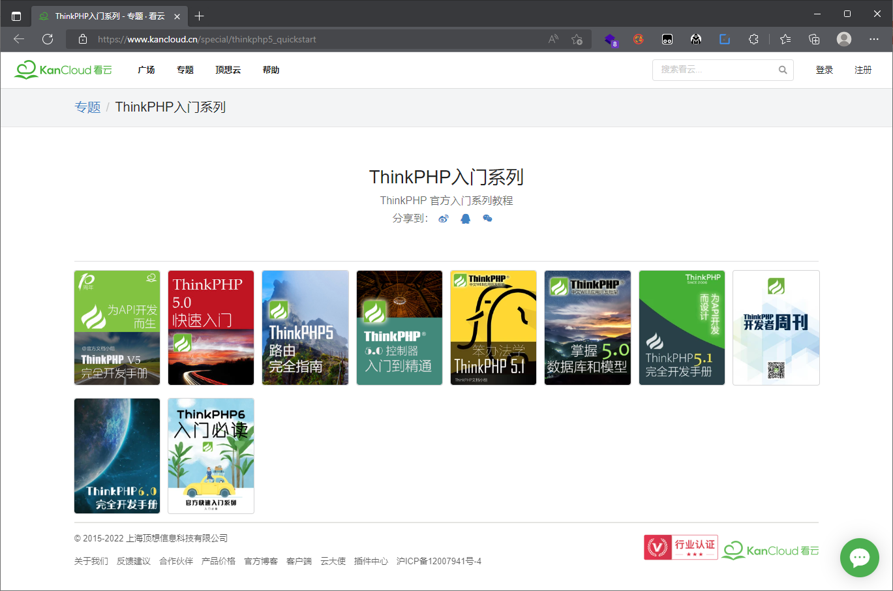Select 广场 in the navigation bar

click(146, 70)
